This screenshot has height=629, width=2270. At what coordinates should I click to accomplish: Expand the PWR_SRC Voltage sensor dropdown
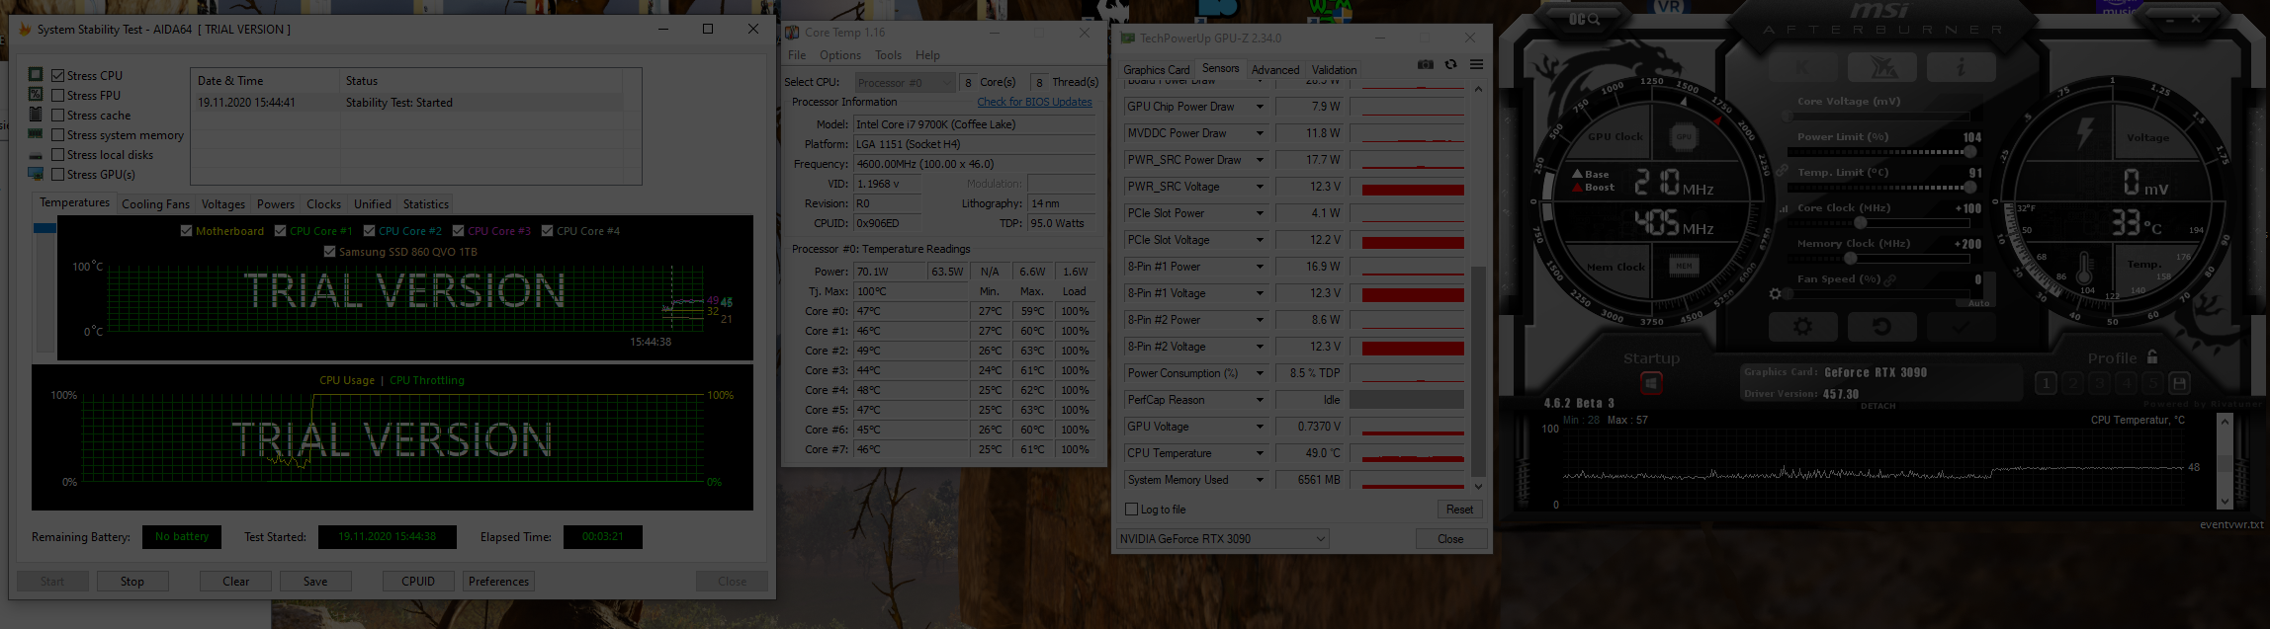(x=1260, y=187)
